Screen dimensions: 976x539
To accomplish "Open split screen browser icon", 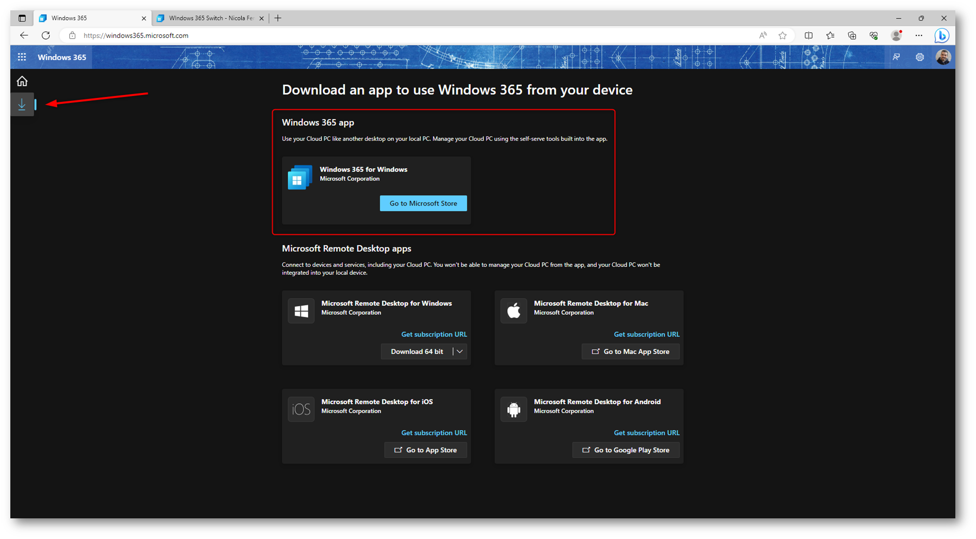I will click(808, 35).
